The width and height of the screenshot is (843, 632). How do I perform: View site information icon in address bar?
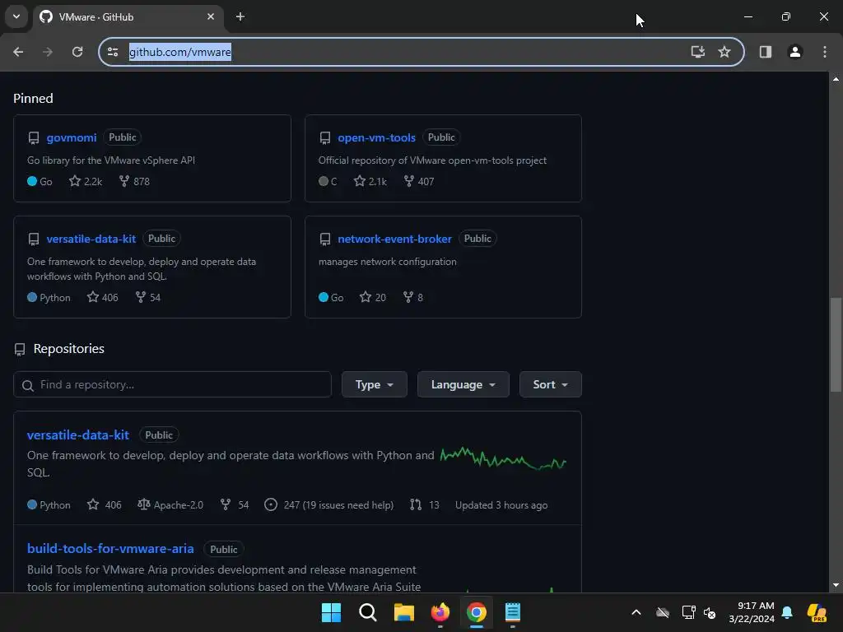pyautogui.click(x=113, y=52)
